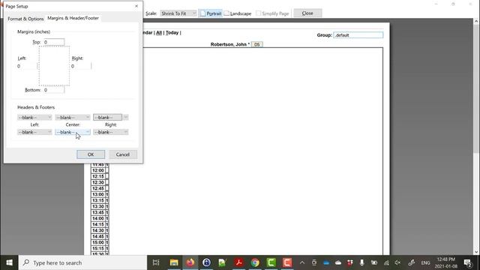Image resolution: width=480 pixels, height=270 pixels.
Task: Confirm Page Setup with OK
Action: pyautogui.click(x=91, y=154)
